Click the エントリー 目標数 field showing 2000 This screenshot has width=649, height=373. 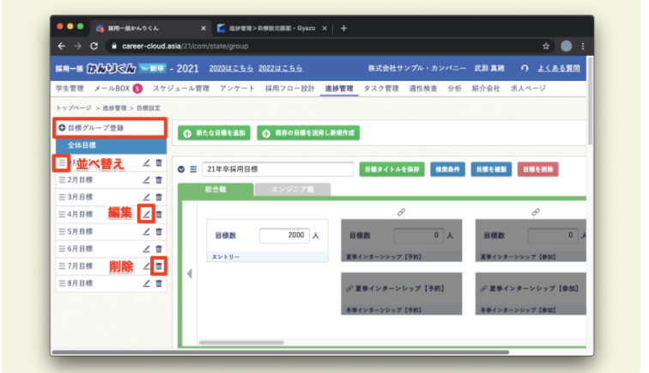tap(284, 235)
